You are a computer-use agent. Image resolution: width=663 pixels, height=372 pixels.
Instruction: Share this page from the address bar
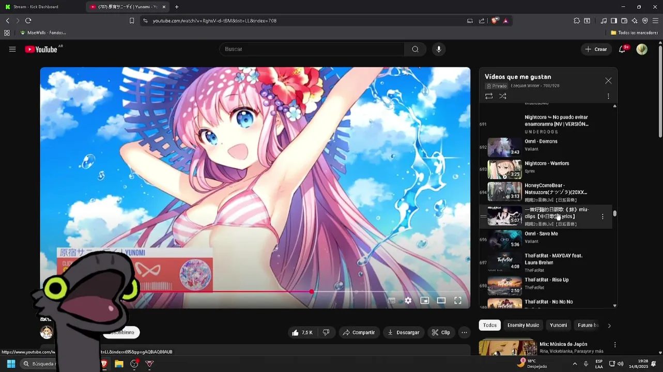(482, 21)
